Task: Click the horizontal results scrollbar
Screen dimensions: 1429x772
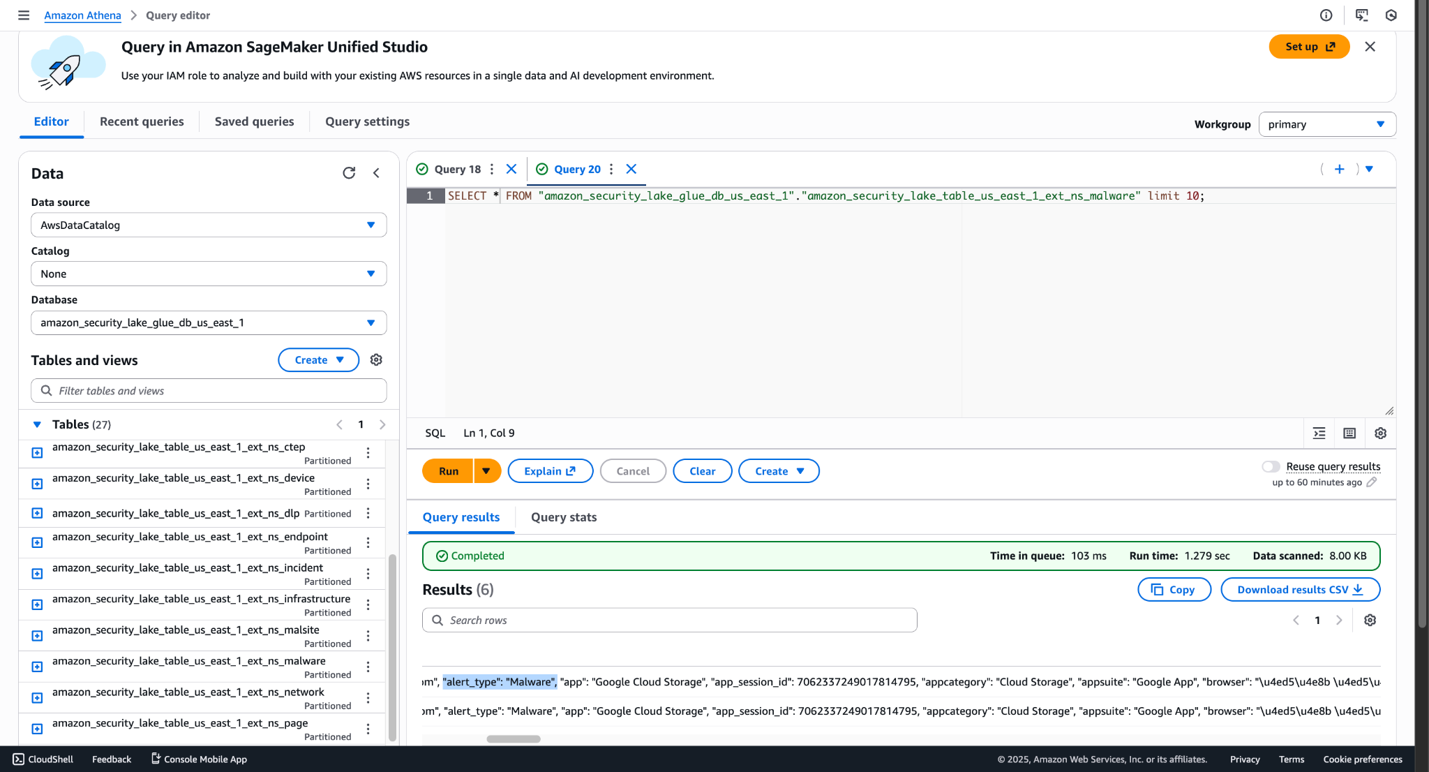Action: 514,738
